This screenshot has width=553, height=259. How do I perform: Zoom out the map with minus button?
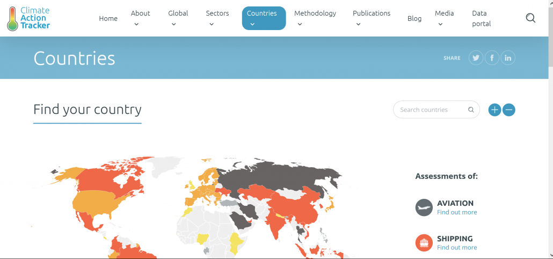tap(508, 110)
